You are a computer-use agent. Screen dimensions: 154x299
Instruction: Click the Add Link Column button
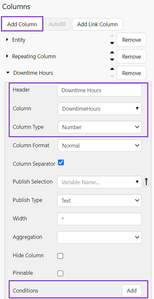pos(98,24)
